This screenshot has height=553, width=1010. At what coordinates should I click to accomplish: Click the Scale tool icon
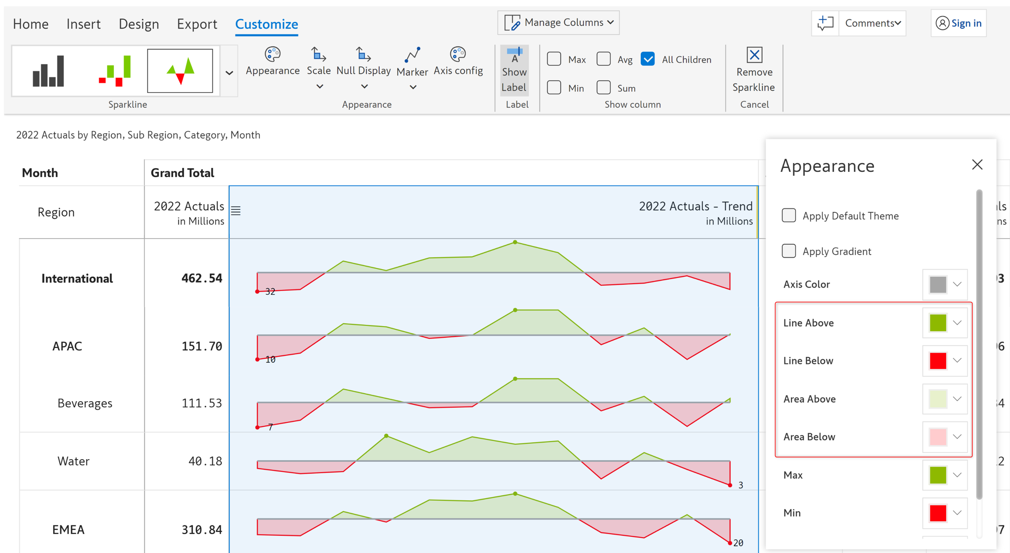click(x=318, y=54)
